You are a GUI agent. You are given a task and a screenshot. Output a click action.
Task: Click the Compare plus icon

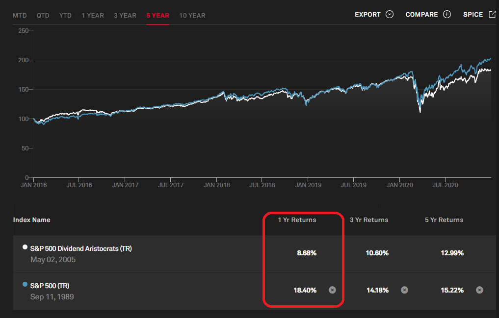click(x=447, y=14)
